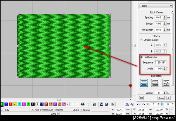
Task: Select the zigzag backstitch style
Action: click(166, 83)
